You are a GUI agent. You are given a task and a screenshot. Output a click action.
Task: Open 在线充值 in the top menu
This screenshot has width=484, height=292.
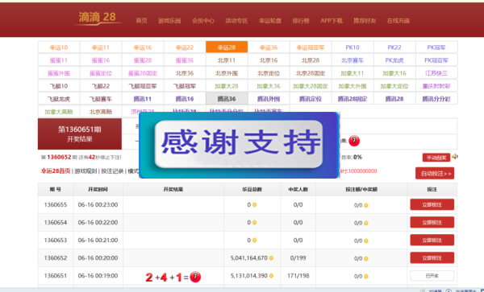click(x=398, y=21)
